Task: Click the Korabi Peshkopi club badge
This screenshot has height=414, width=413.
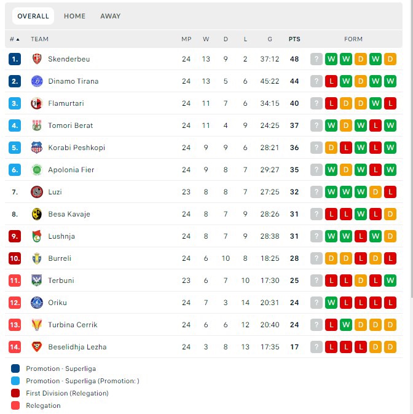Action: point(37,148)
